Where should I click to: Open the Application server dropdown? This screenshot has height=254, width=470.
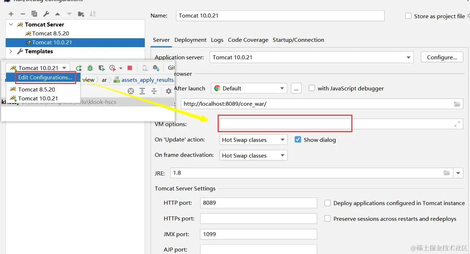point(408,58)
